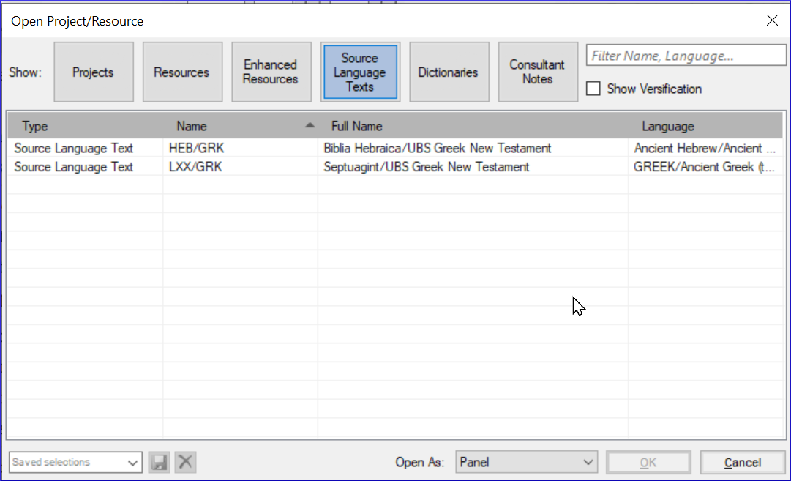
Task: Select the HEB/GRK name cell
Action: (x=240, y=149)
